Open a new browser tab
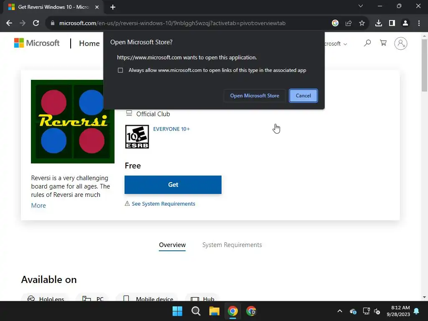The image size is (428, 321). [x=113, y=7]
